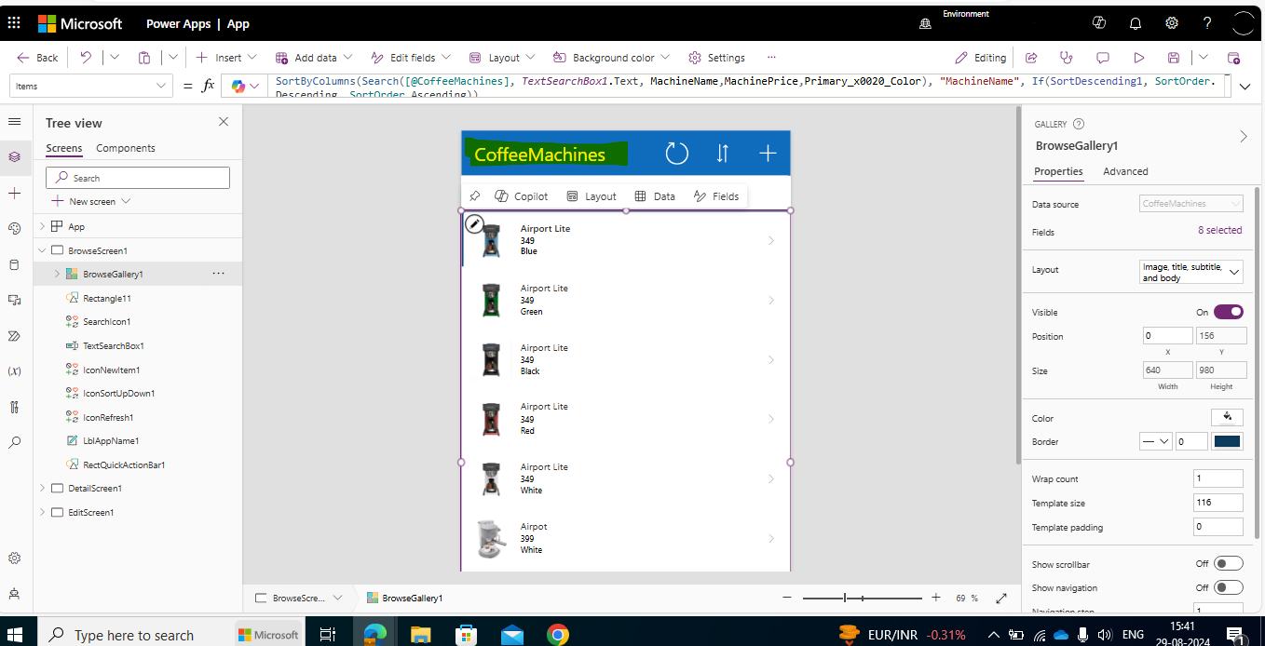Open the Media icon in the left rail
This screenshot has width=1265, height=646.
pos(14,300)
